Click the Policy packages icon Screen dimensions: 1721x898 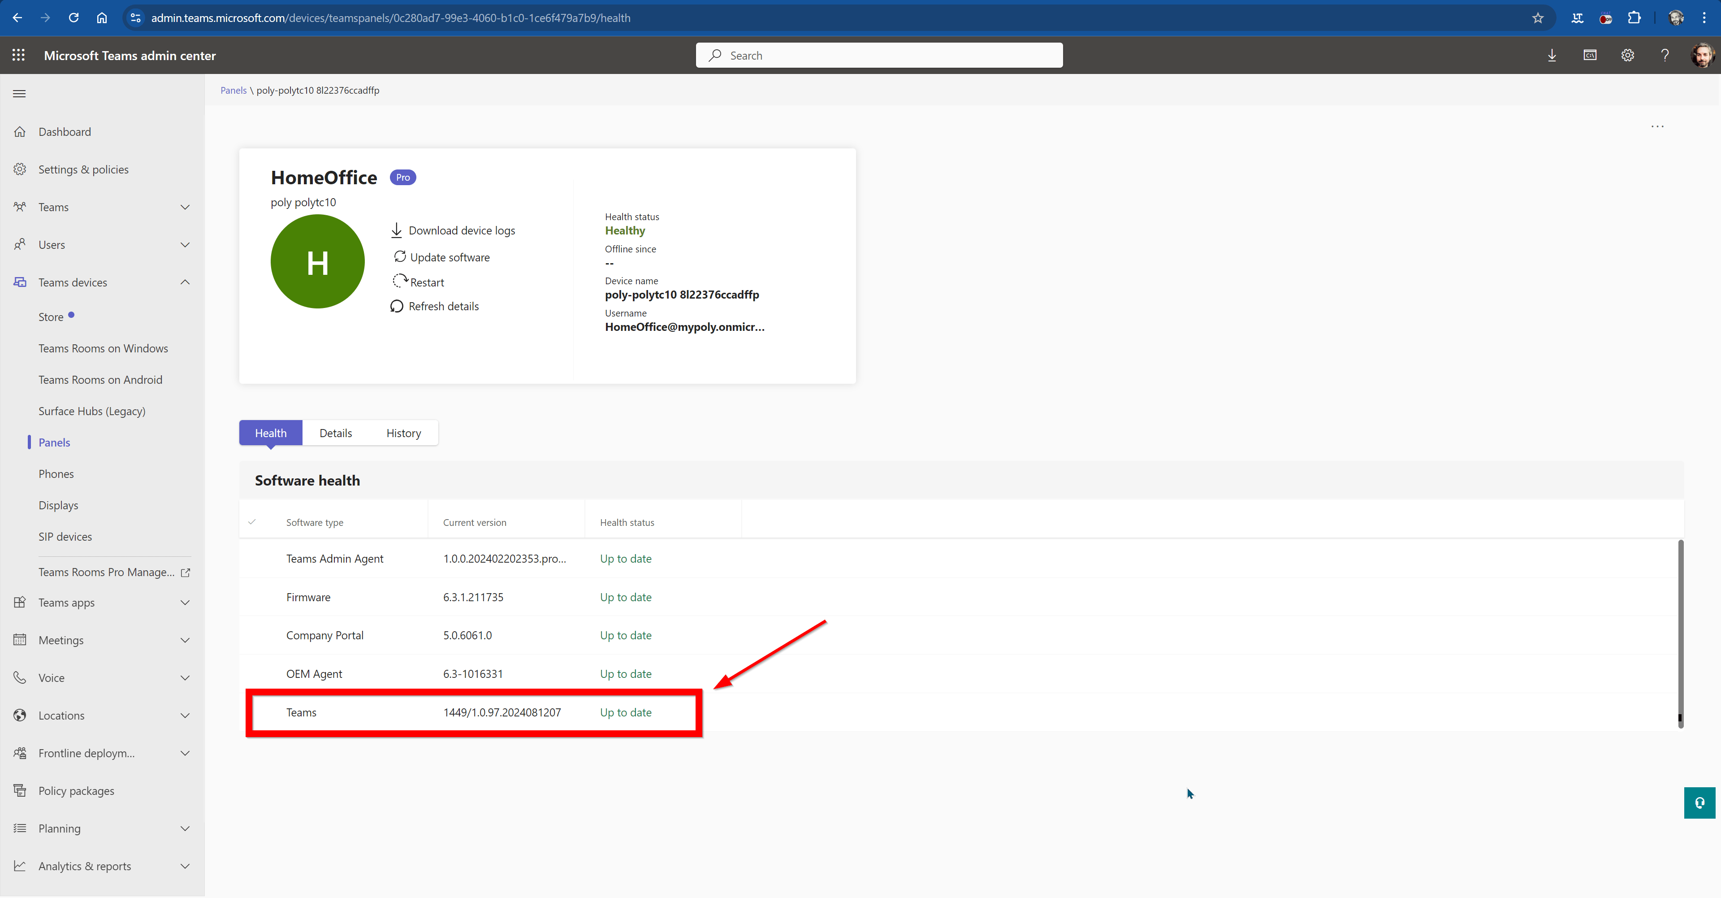tap(20, 790)
